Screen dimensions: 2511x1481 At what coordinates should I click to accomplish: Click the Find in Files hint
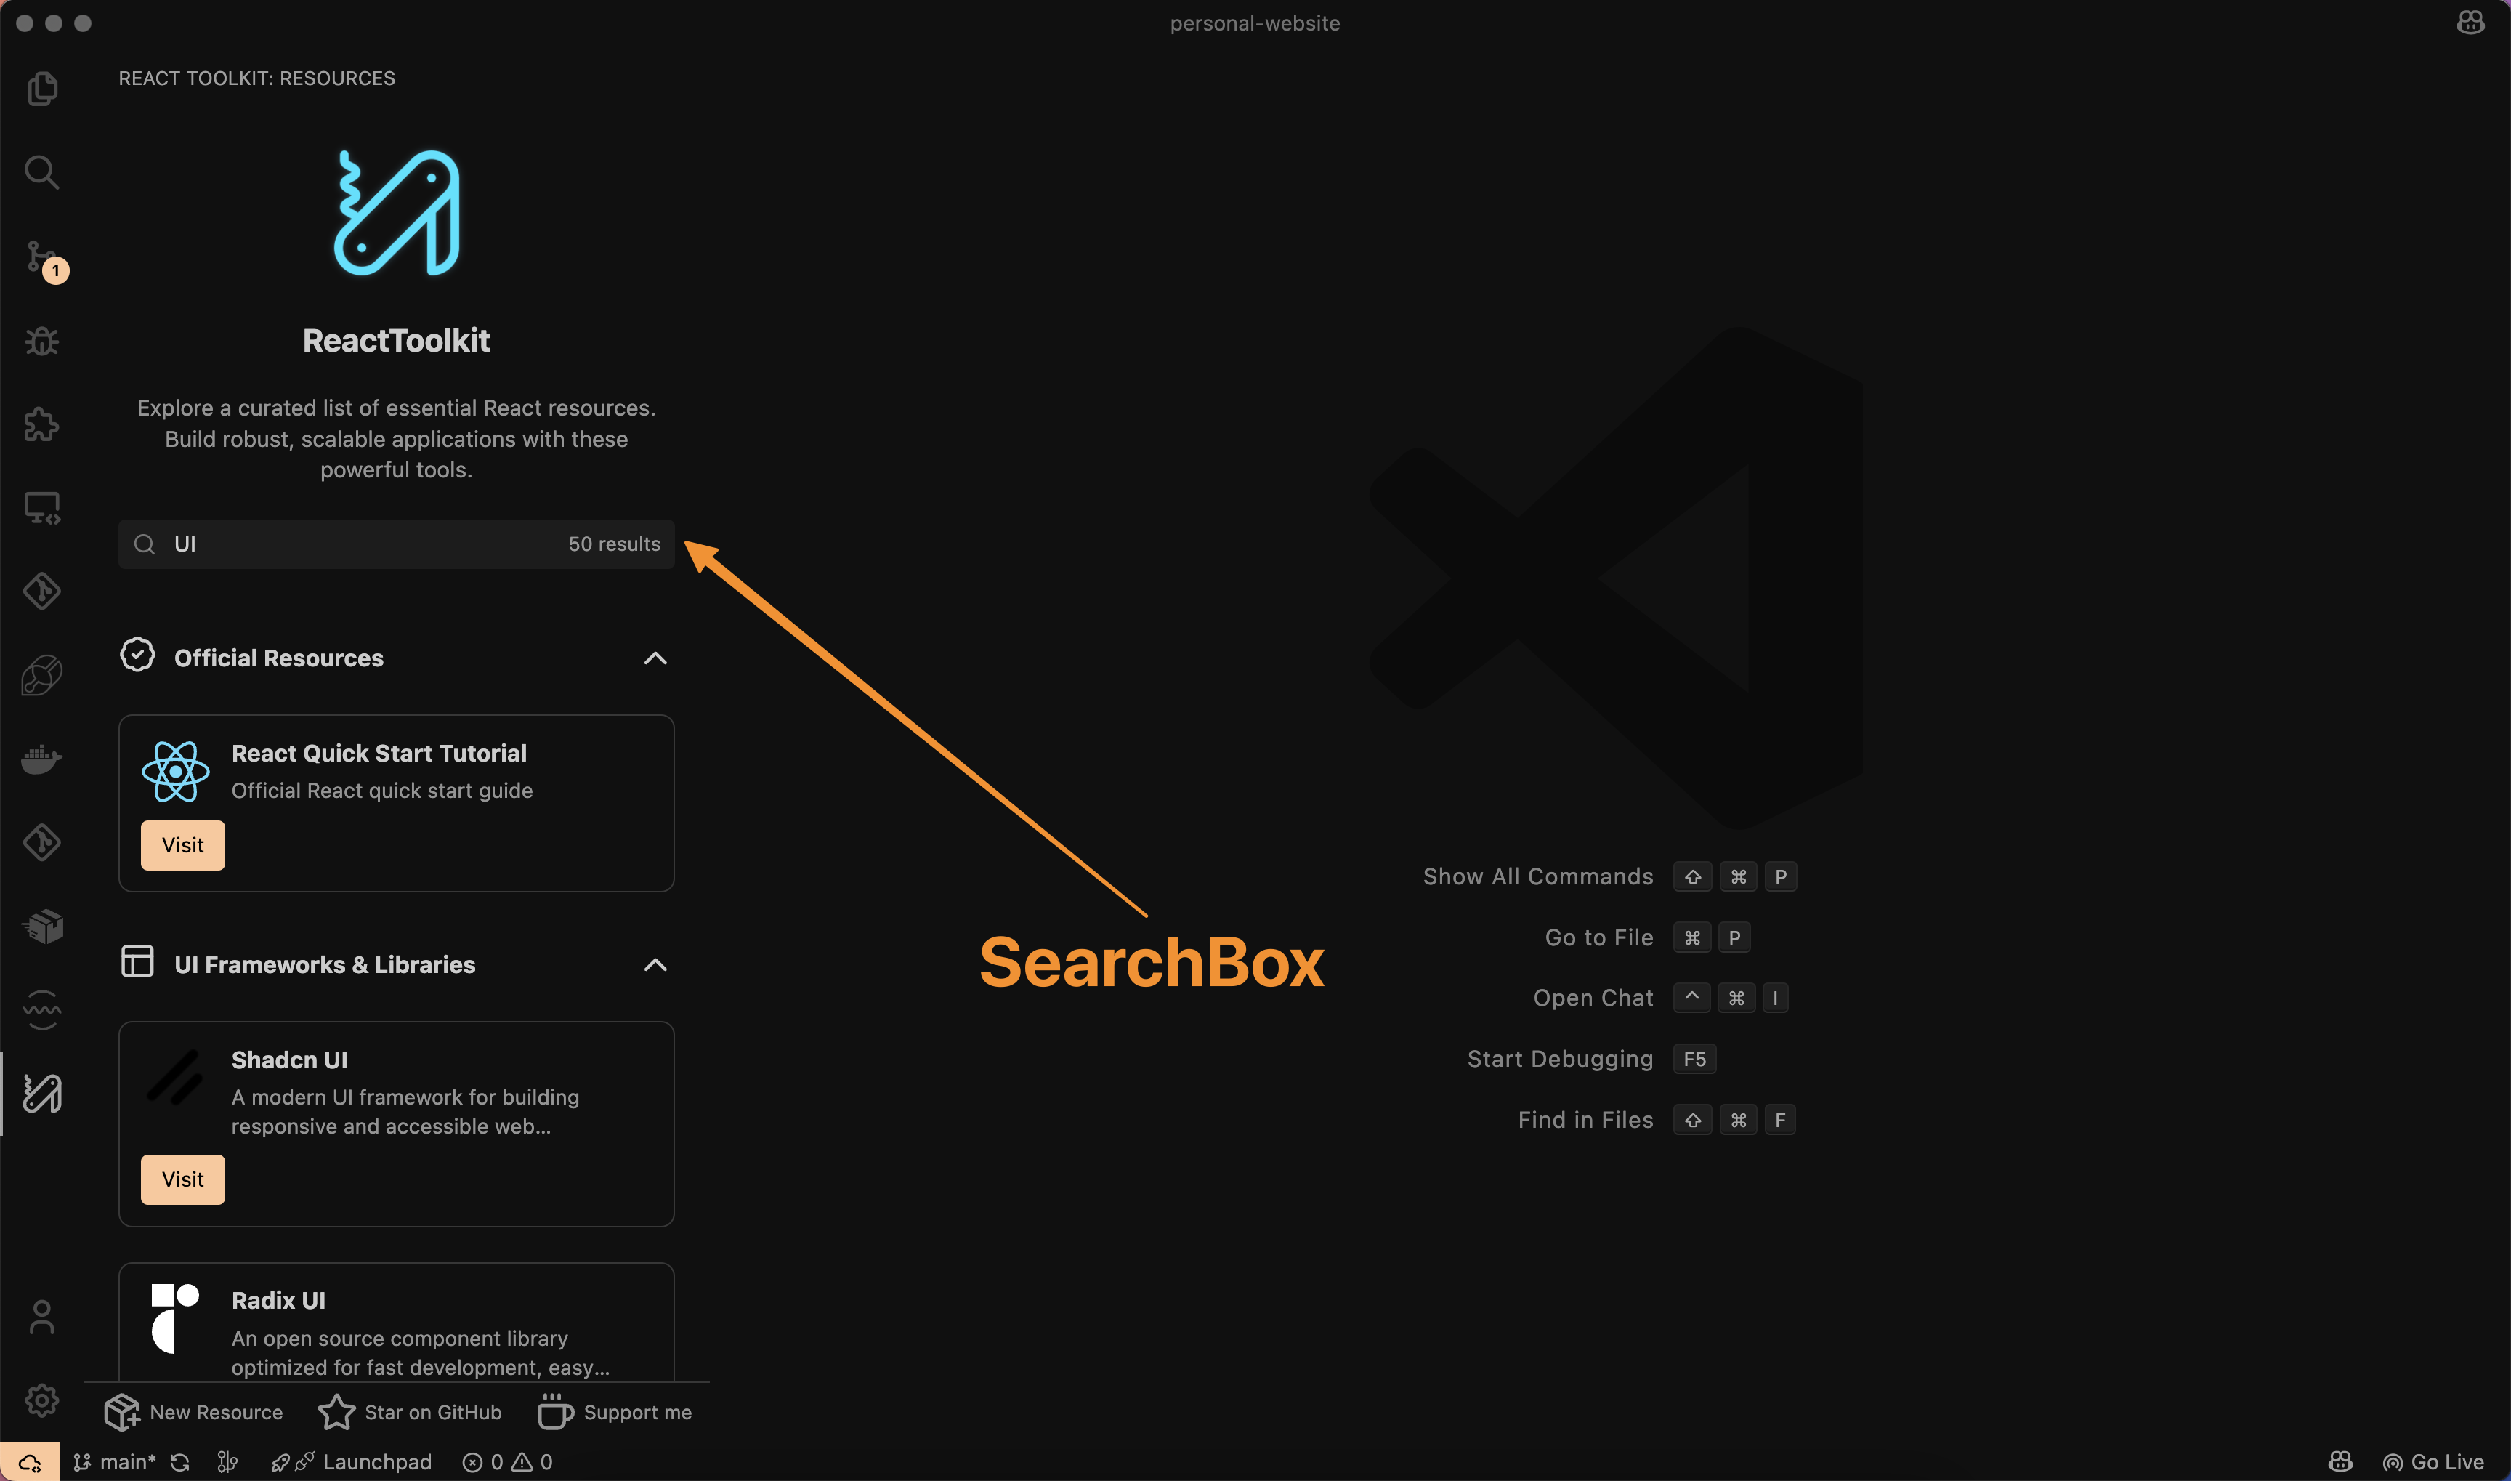coord(1585,1120)
